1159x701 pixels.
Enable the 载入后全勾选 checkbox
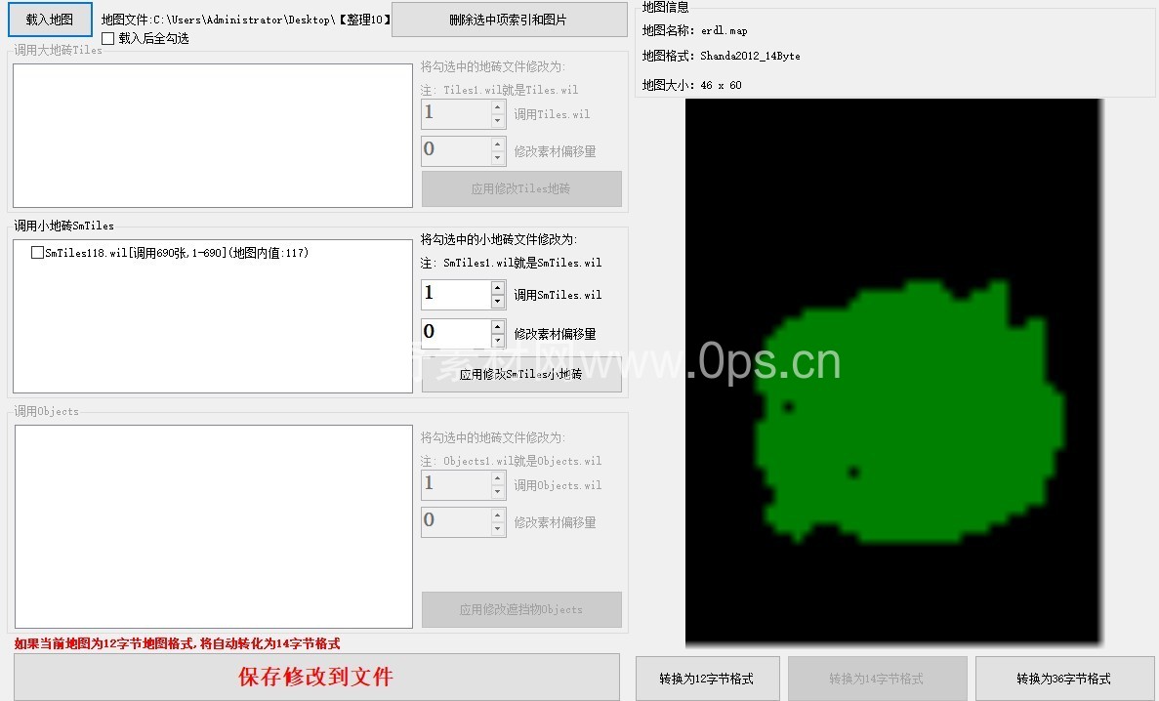(x=108, y=38)
